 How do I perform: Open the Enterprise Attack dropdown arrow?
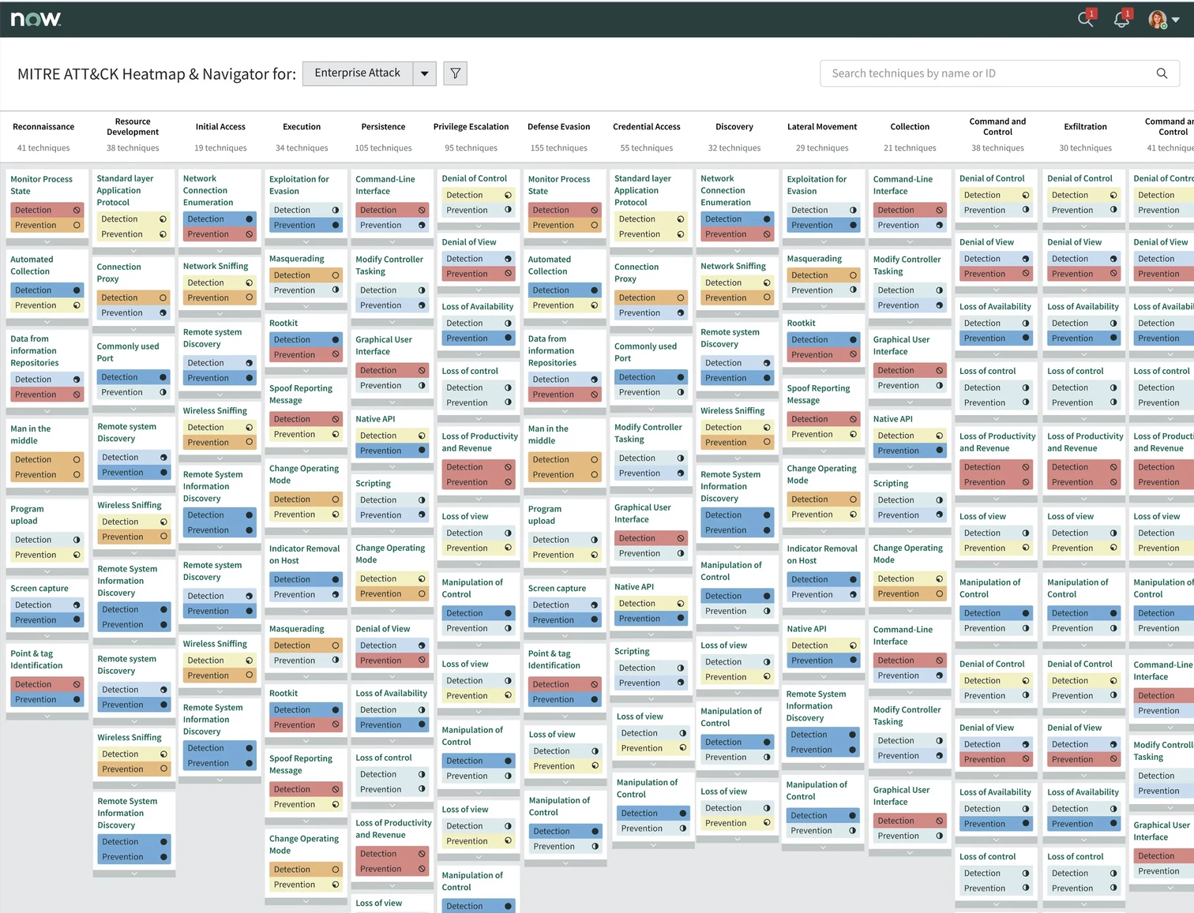tap(424, 73)
